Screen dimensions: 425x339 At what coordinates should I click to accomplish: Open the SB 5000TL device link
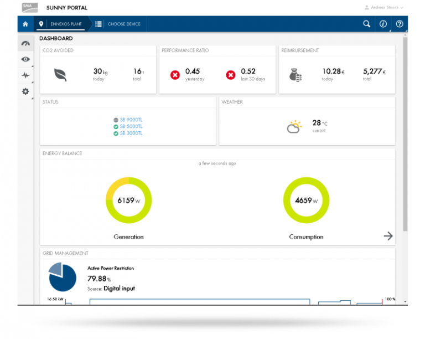131,126
